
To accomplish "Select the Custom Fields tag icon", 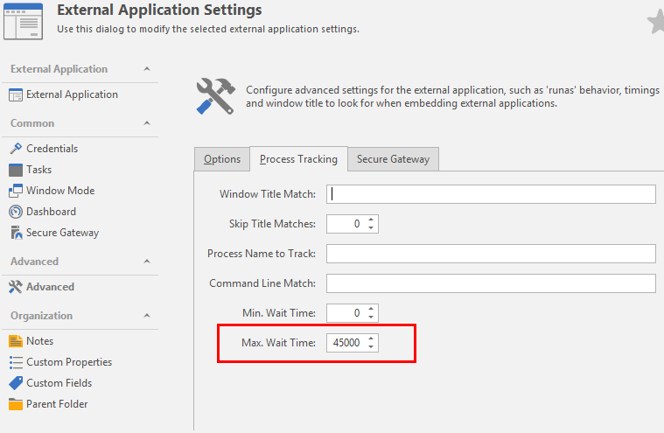I will coord(16,383).
